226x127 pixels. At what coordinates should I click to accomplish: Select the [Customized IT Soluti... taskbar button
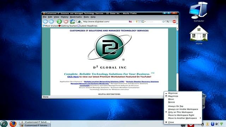pos(35,122)
